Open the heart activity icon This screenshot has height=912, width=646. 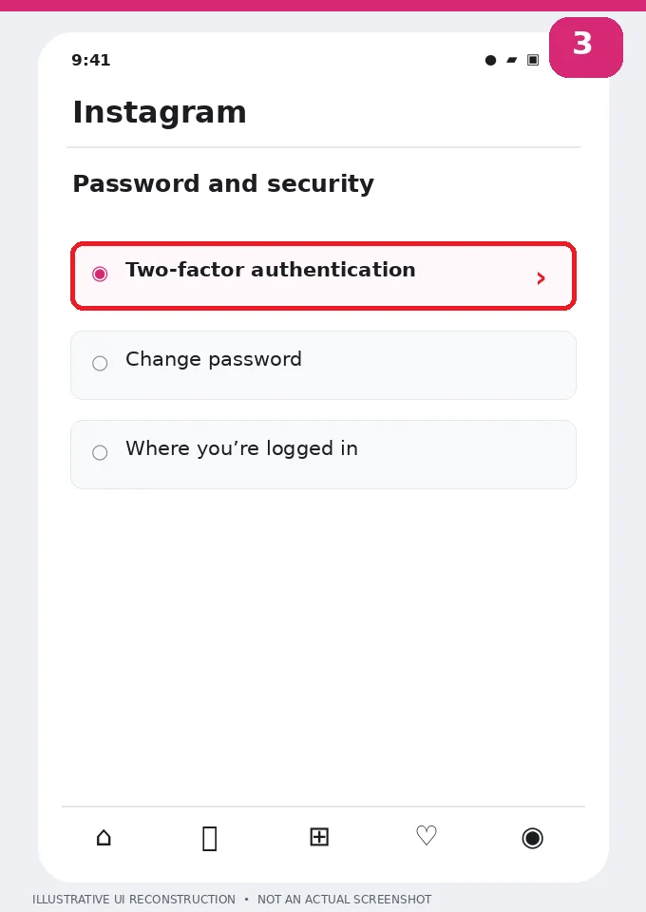click(x=427, y=836)
